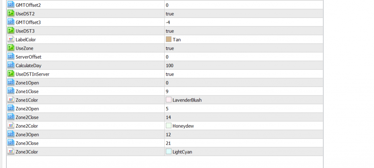Click the integer icon next to CalculateDay
The height and width of the screenshot is (168, 374).
coord(11,65)
